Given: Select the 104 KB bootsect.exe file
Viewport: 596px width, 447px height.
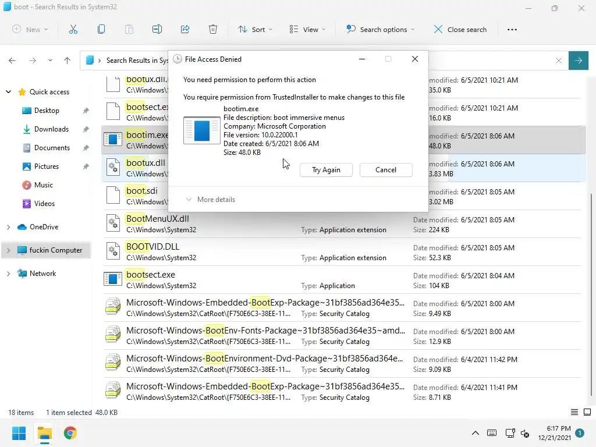Looking at the screenshot, I should pos(342,280).
